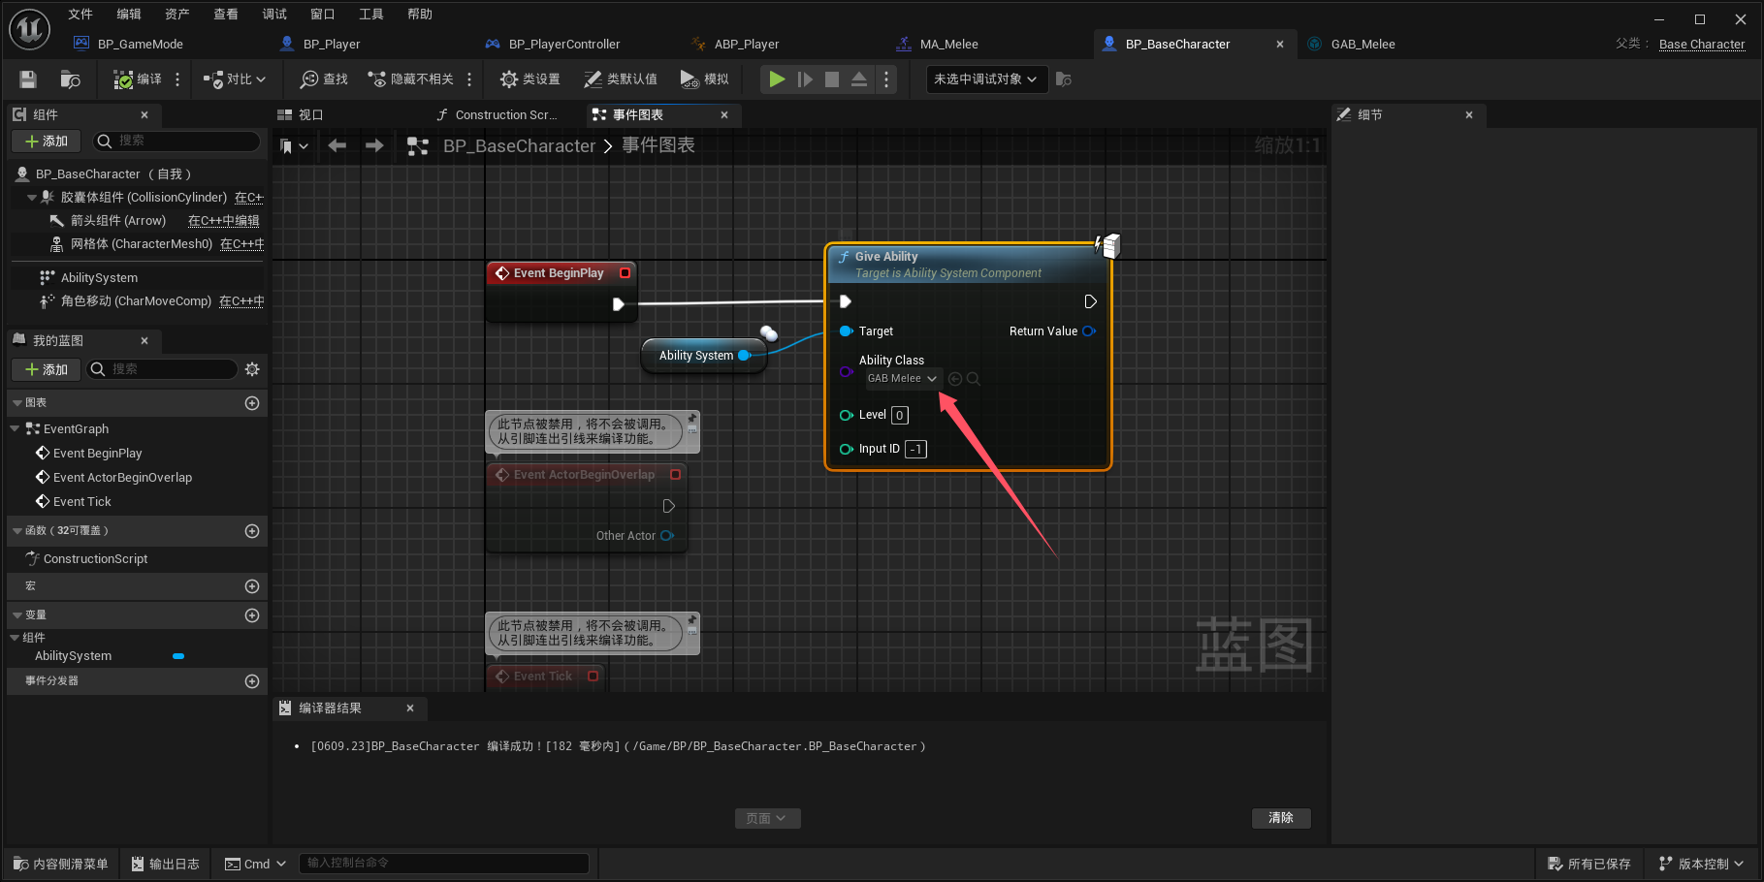This screenshot has width=1764, height=882.
Task: Open 类默认值 class defaults
Action: [621, 79]
